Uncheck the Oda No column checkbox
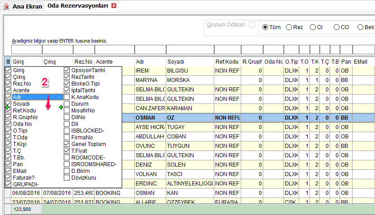 pyautogui.click(x=9, y=124)
